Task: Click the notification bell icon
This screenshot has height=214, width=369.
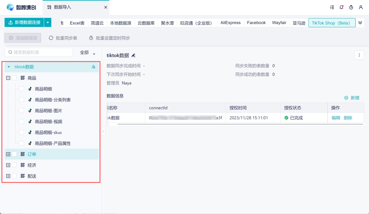Action: tap(341, 7)
